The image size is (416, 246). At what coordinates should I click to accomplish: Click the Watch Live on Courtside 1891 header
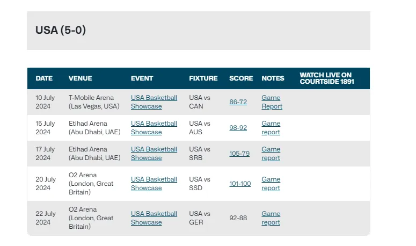pyautogui.click(x=326, y=78)
